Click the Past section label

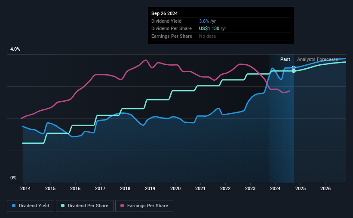click(x=285, y=59)
